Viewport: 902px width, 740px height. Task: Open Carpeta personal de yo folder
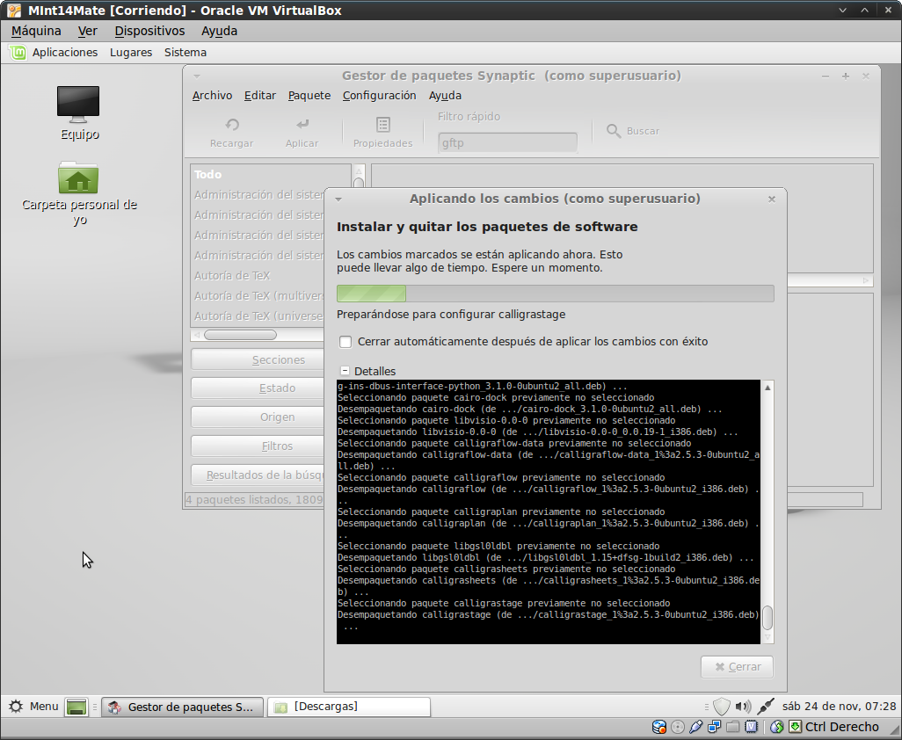(x=79, y=179)
